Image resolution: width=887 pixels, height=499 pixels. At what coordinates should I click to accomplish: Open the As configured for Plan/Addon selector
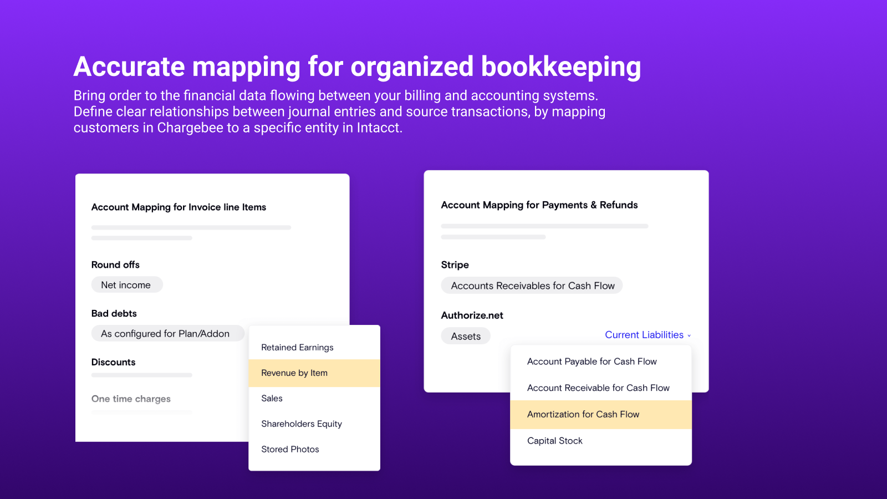click(x=166, y=334)
